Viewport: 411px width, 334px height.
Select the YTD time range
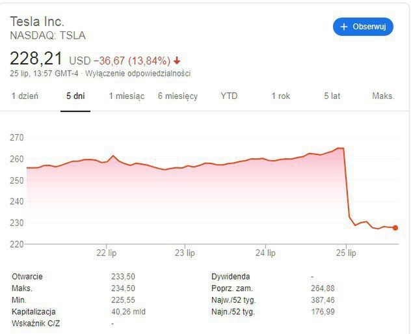point(229,96)
